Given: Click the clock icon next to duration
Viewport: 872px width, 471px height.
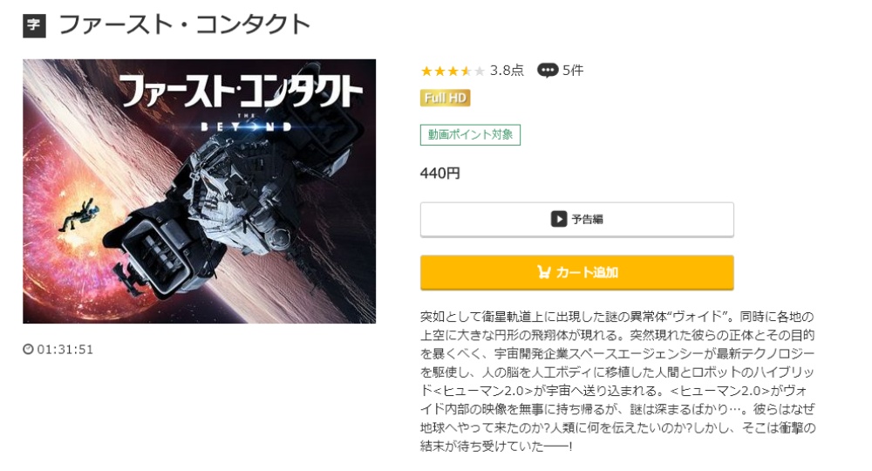Looking at the screenshot, I should [29, 349].
